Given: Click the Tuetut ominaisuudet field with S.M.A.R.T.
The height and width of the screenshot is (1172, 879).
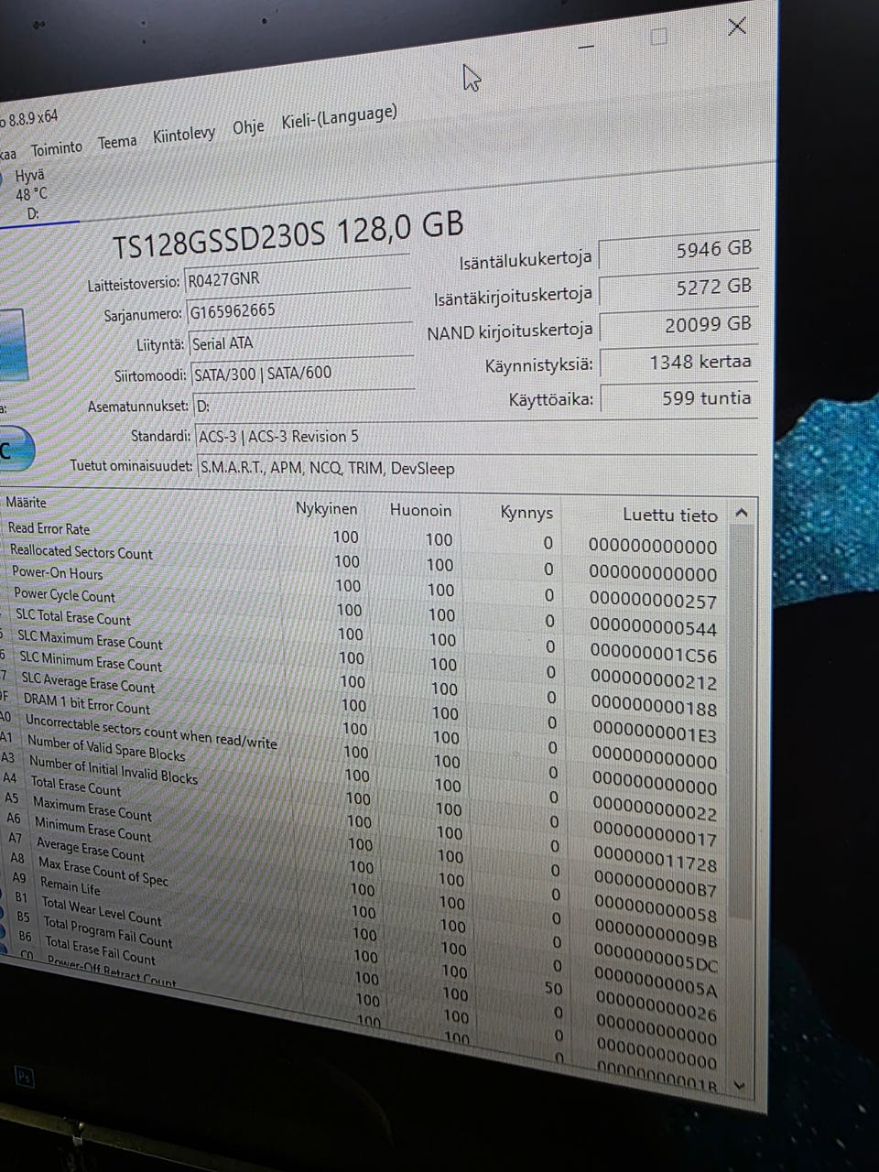Looking at the screenshot, I should (x=477, y=468).
